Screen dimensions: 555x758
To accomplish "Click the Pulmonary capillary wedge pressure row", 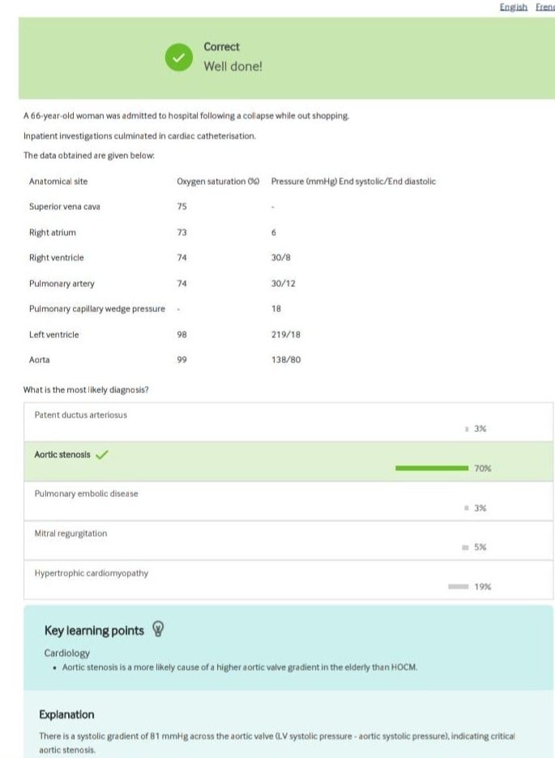I will 96,309.
